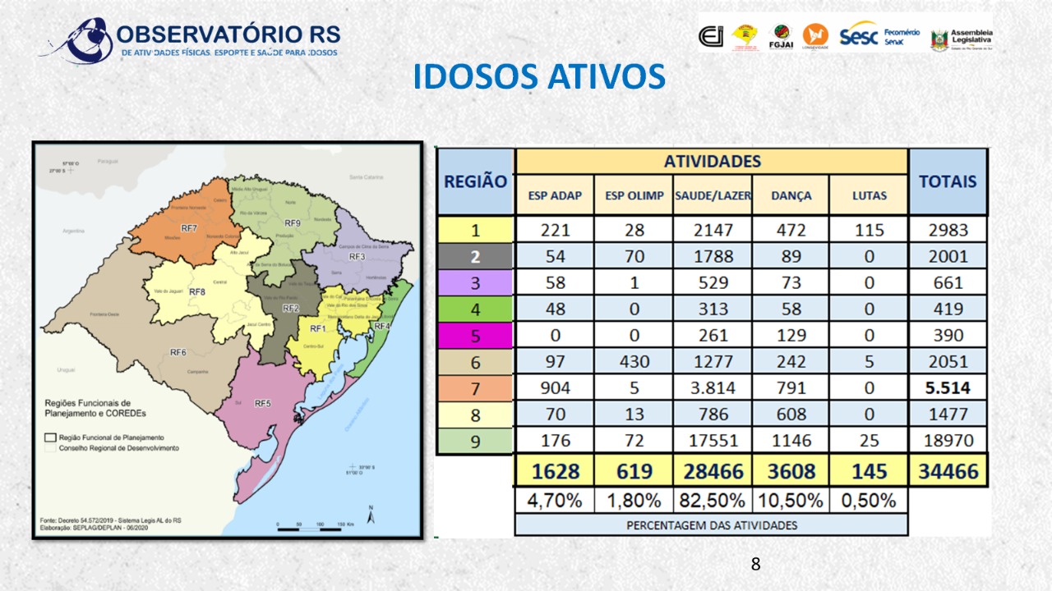Click the 82,50% percentage cell
This screenshot has width=1052, height=591.
pos(712,500)
